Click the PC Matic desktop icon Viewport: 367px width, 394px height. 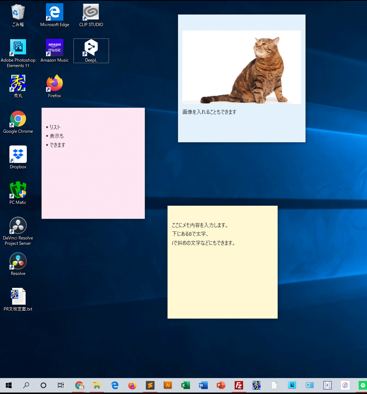pyautogui.click(x=18, y=190)
